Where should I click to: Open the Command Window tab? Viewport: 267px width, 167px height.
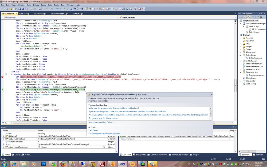pos(157,155)
